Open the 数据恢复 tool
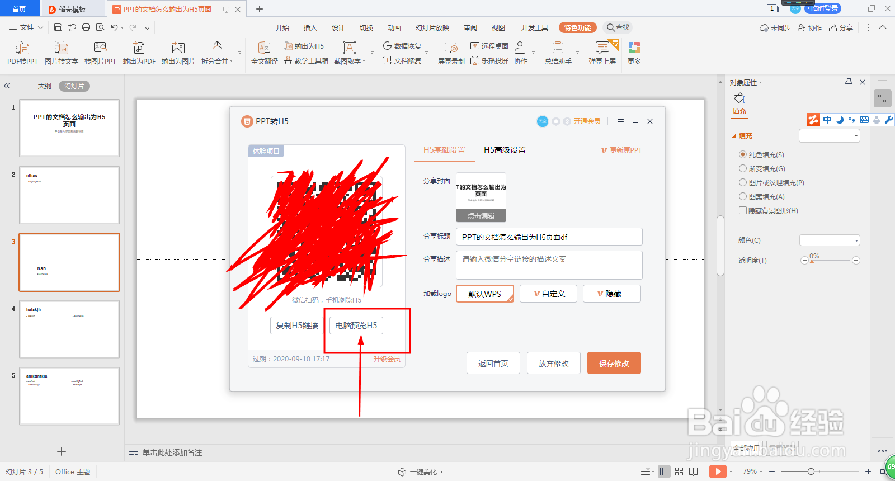 [402, 46]
